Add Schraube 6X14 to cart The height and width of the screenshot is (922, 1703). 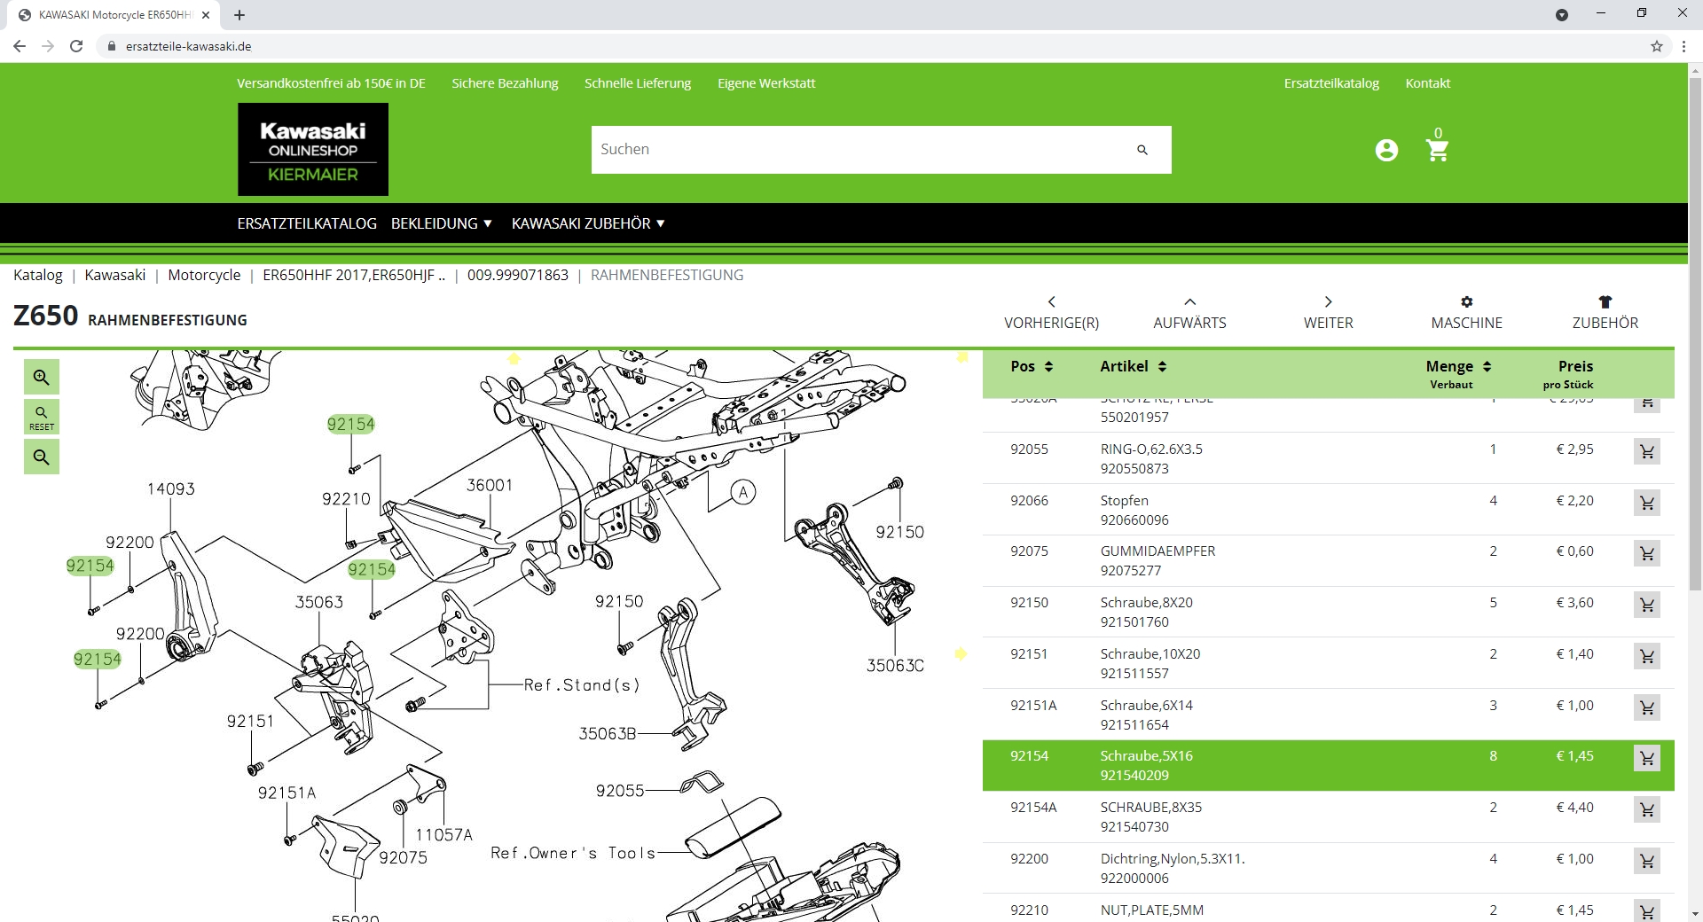click(x=1647, y=707)
